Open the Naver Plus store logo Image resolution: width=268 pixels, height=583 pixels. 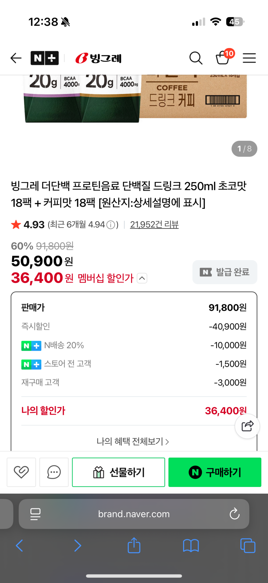tap(45, 58)
